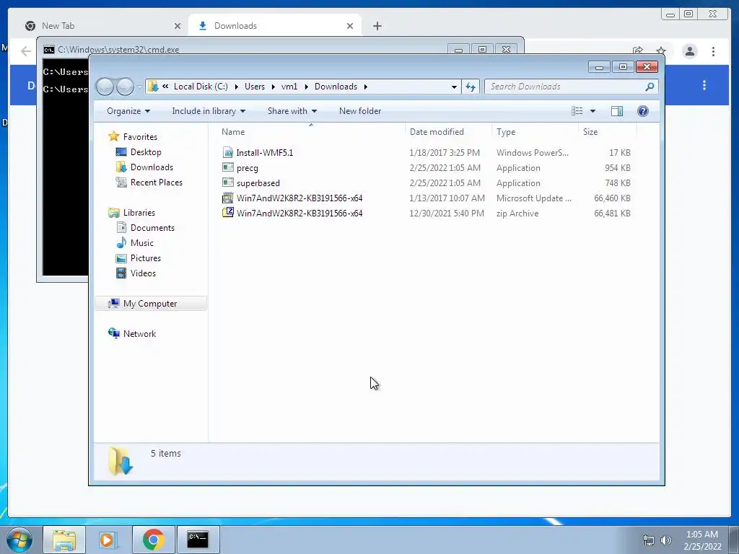Select the KB3191566 zip archive icon
This screenshot has height=554, width=739.
pos(228,213)
